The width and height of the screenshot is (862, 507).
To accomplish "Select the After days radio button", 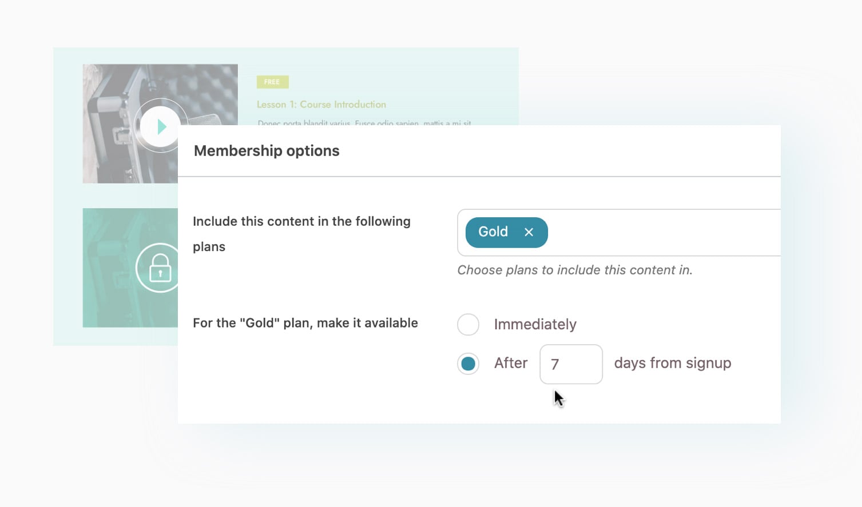I will pyautogui.click(x=468, y=364).
